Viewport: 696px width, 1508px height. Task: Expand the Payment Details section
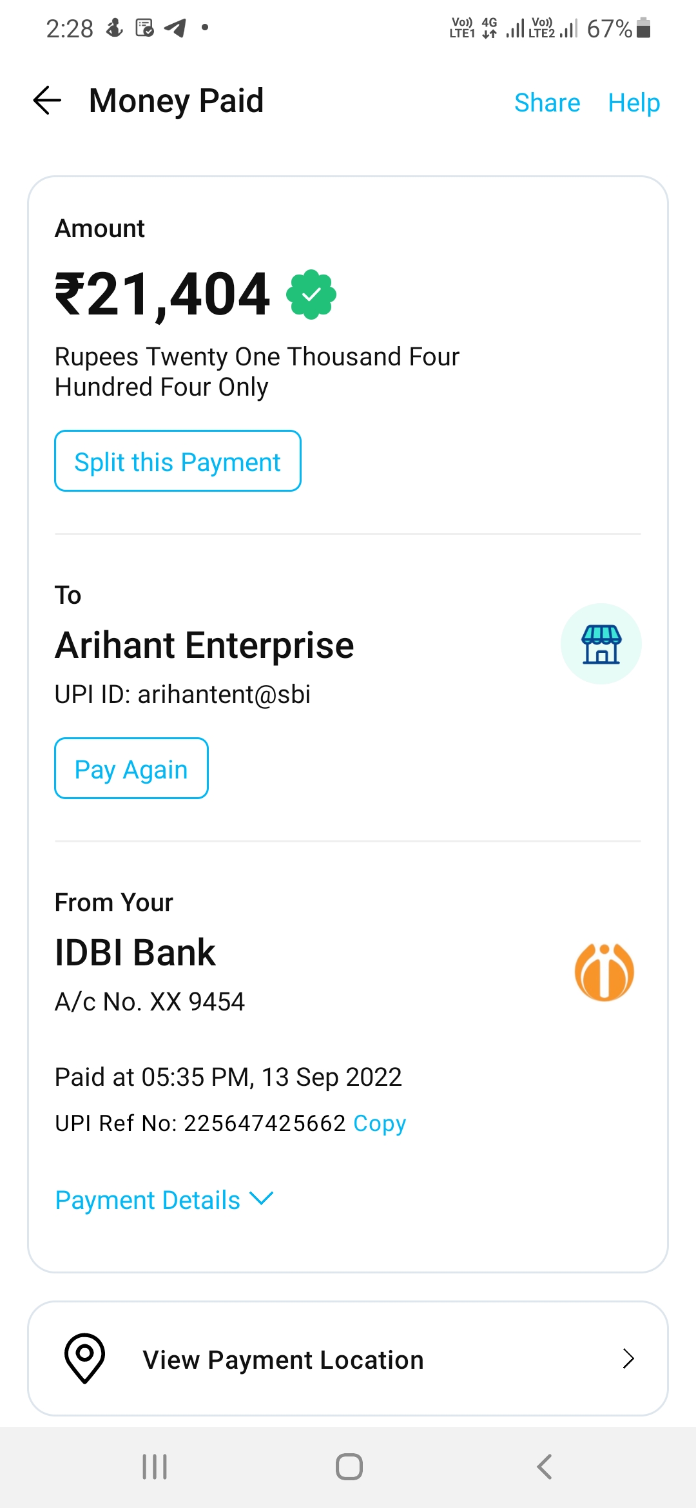click(148, 1200)
